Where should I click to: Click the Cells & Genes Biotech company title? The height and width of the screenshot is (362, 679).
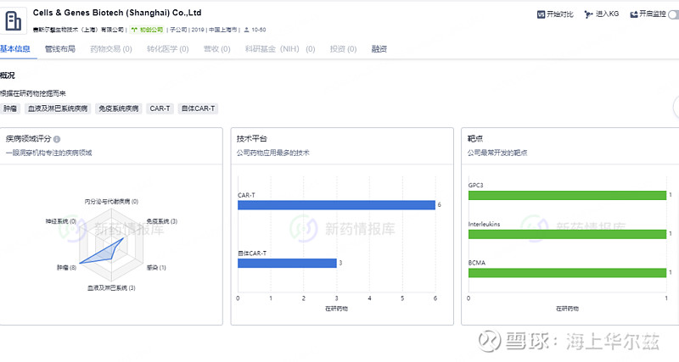tap(117, 13)
